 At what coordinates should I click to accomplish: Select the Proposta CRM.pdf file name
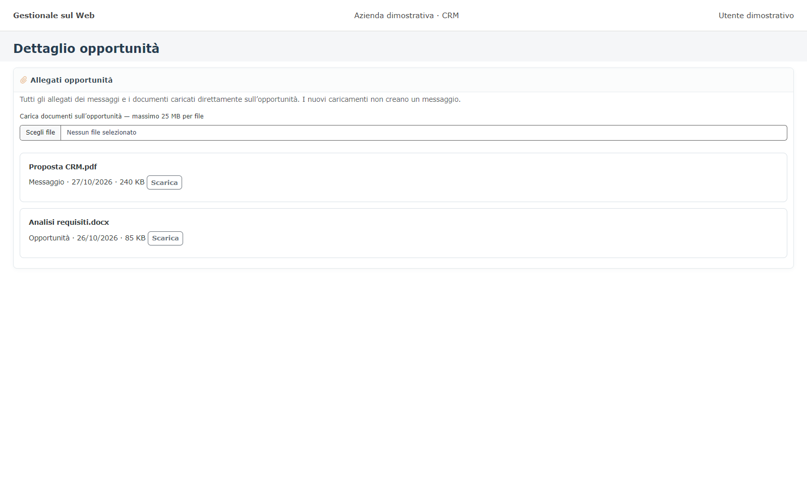click(63, 167)
